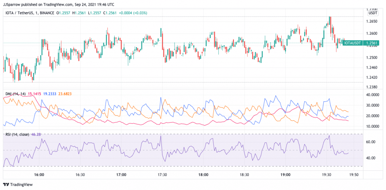Click the 17:00 time axis label
The width and height of the screenshot is (386, 190).
(121, 175)
